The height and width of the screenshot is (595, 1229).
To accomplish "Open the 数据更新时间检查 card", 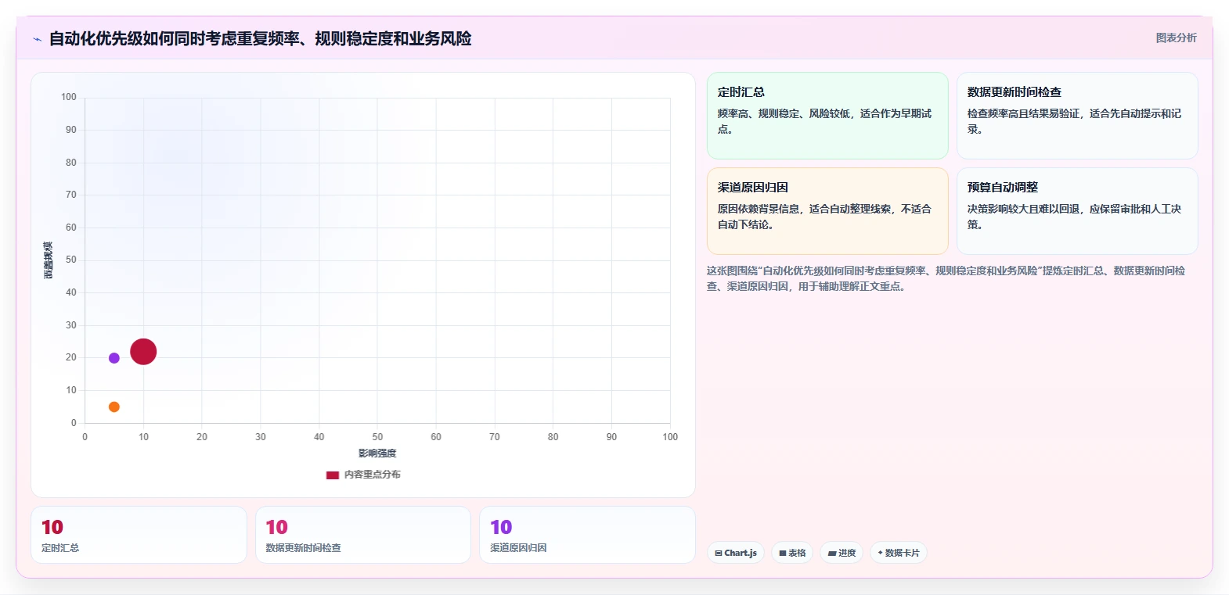I will (x=1077, y=116).
